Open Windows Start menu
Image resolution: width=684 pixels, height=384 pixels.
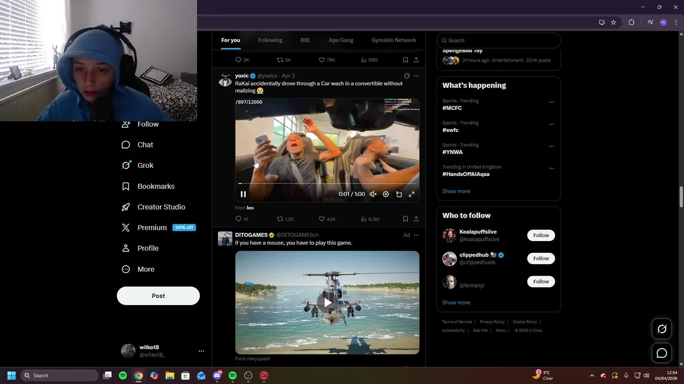coord(11,375)
